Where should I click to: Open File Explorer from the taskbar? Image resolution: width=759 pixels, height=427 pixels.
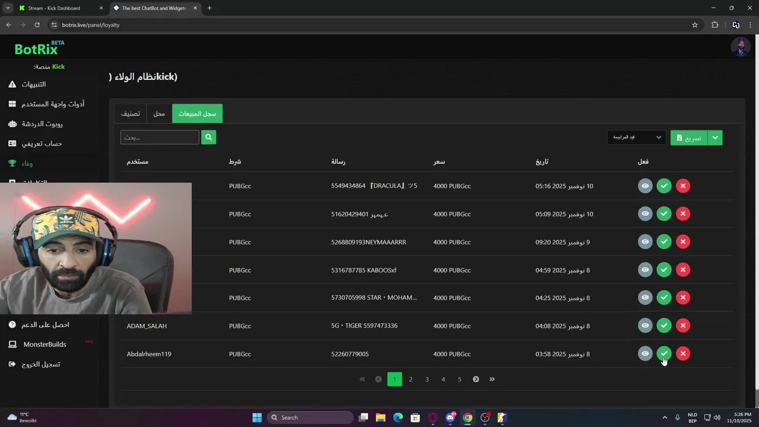pos(381,418)
